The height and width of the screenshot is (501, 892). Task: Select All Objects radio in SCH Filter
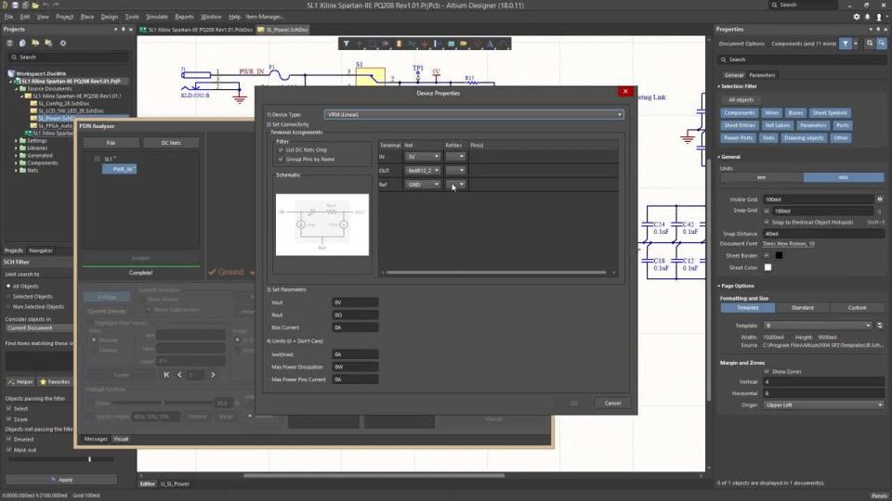click(x=8, y=287)
